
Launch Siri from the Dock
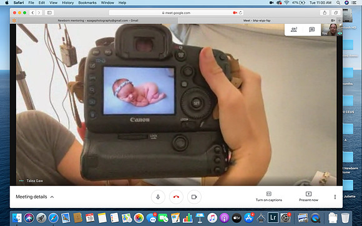(29, 218)
